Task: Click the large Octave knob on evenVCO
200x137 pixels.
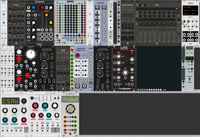Action: (30, 54)
